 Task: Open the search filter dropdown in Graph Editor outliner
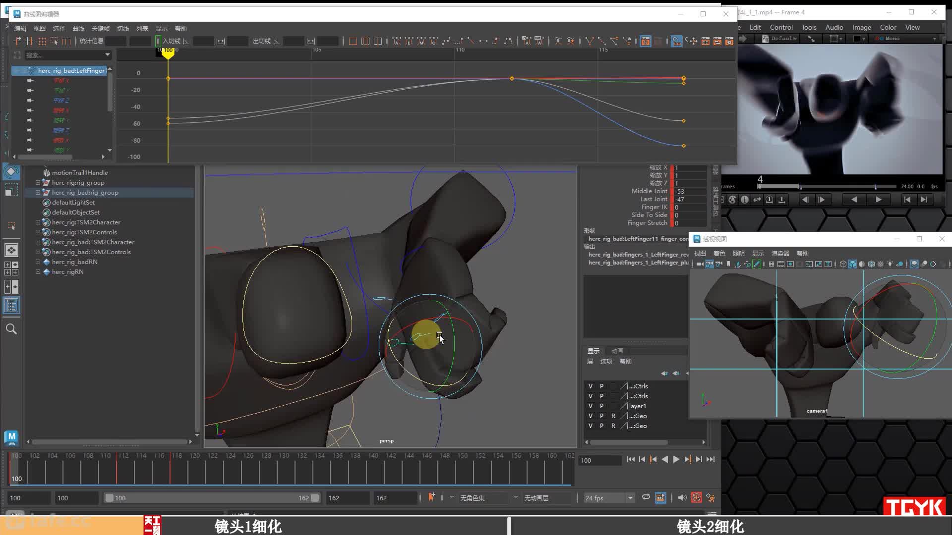click(107, 54)
